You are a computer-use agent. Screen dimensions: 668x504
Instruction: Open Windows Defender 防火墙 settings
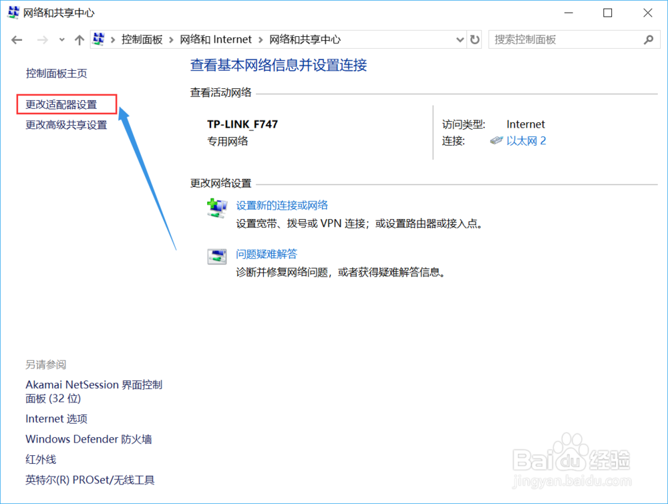pyautogui.click(x=89, y=439)
